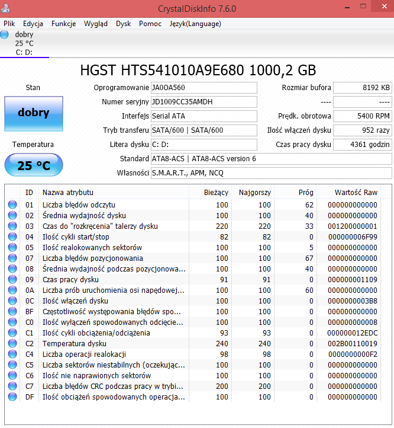Click status icon for attribute 01
The height and width of the screenshot is (428, 394).
pos(12,205)
